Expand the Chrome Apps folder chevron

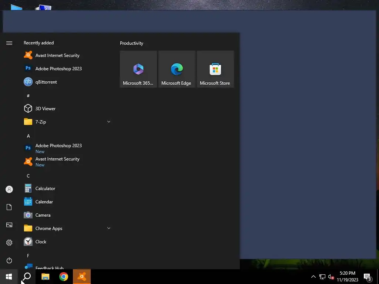tap(109, 228)
